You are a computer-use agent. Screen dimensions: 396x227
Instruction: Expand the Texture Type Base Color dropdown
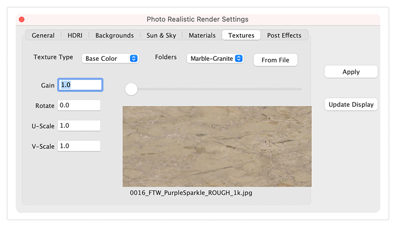[110, 58]
